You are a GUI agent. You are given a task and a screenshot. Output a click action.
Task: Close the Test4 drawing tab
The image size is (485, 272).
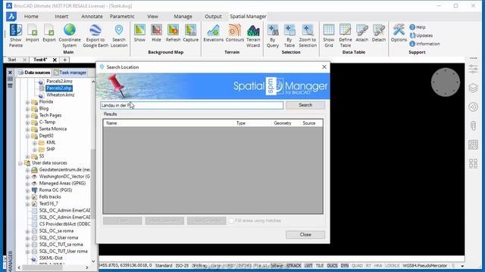coord(55,60)
